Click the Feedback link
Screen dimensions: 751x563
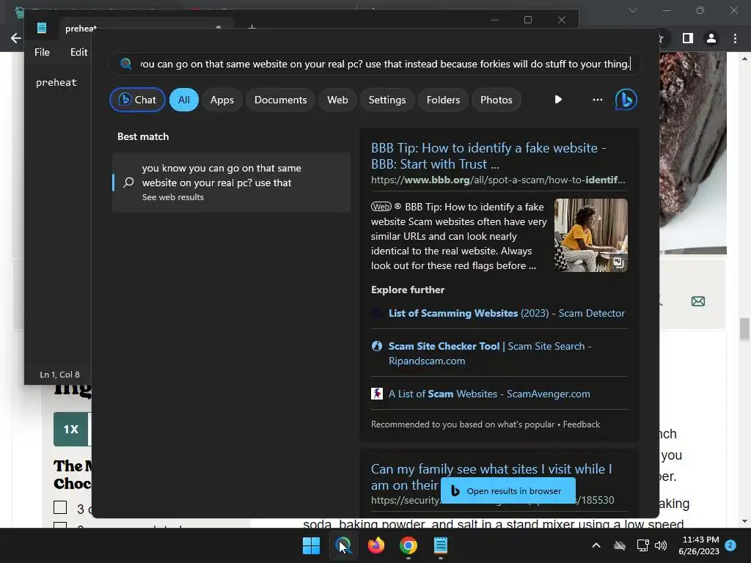tap(582, 424)
